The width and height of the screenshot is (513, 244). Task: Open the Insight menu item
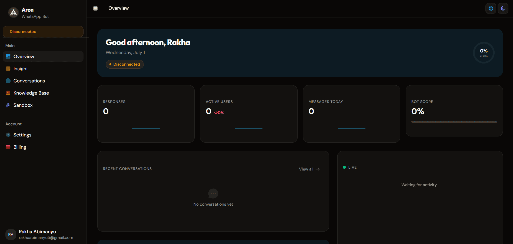43,69
